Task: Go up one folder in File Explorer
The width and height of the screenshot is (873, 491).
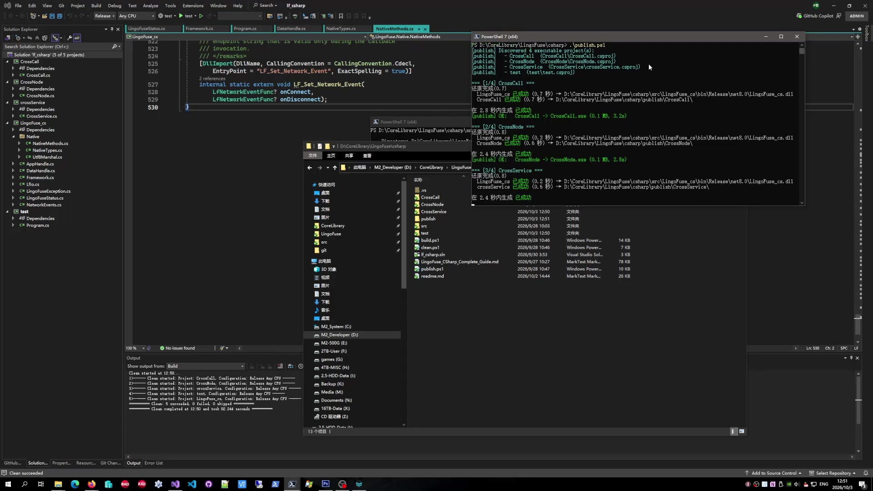Action: (335, 168)
